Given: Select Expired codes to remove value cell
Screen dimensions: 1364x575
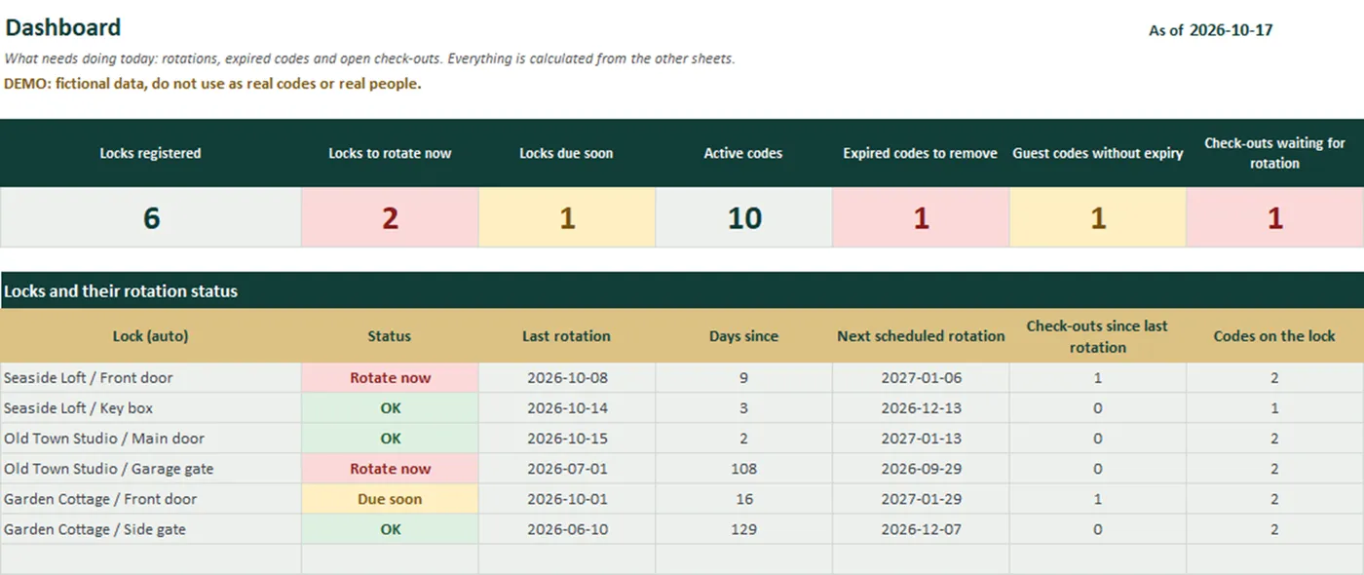Looking at the screenshot, I should click(x=921, y=217).
